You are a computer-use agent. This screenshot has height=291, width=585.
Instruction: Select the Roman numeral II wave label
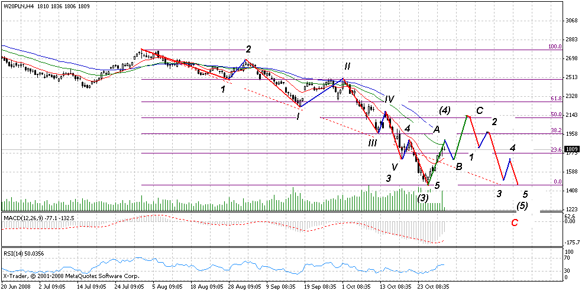point(347,67)
